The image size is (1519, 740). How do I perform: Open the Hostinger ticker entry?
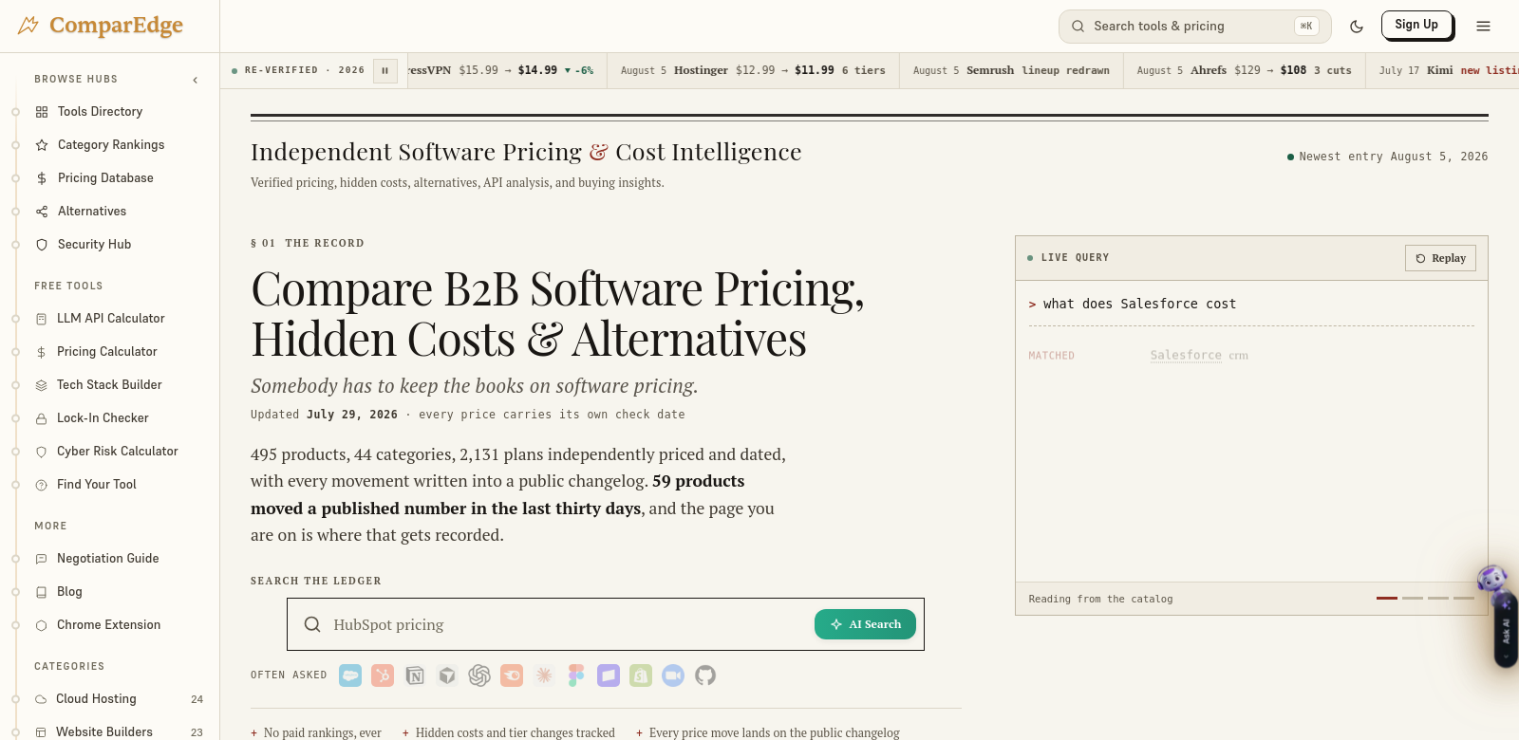(x=753, y=70)
